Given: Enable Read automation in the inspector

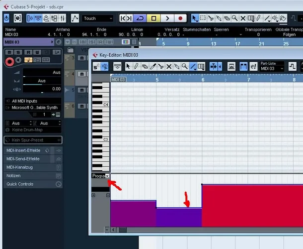Looking at the screenshot, I should click(x=28, y=52).
